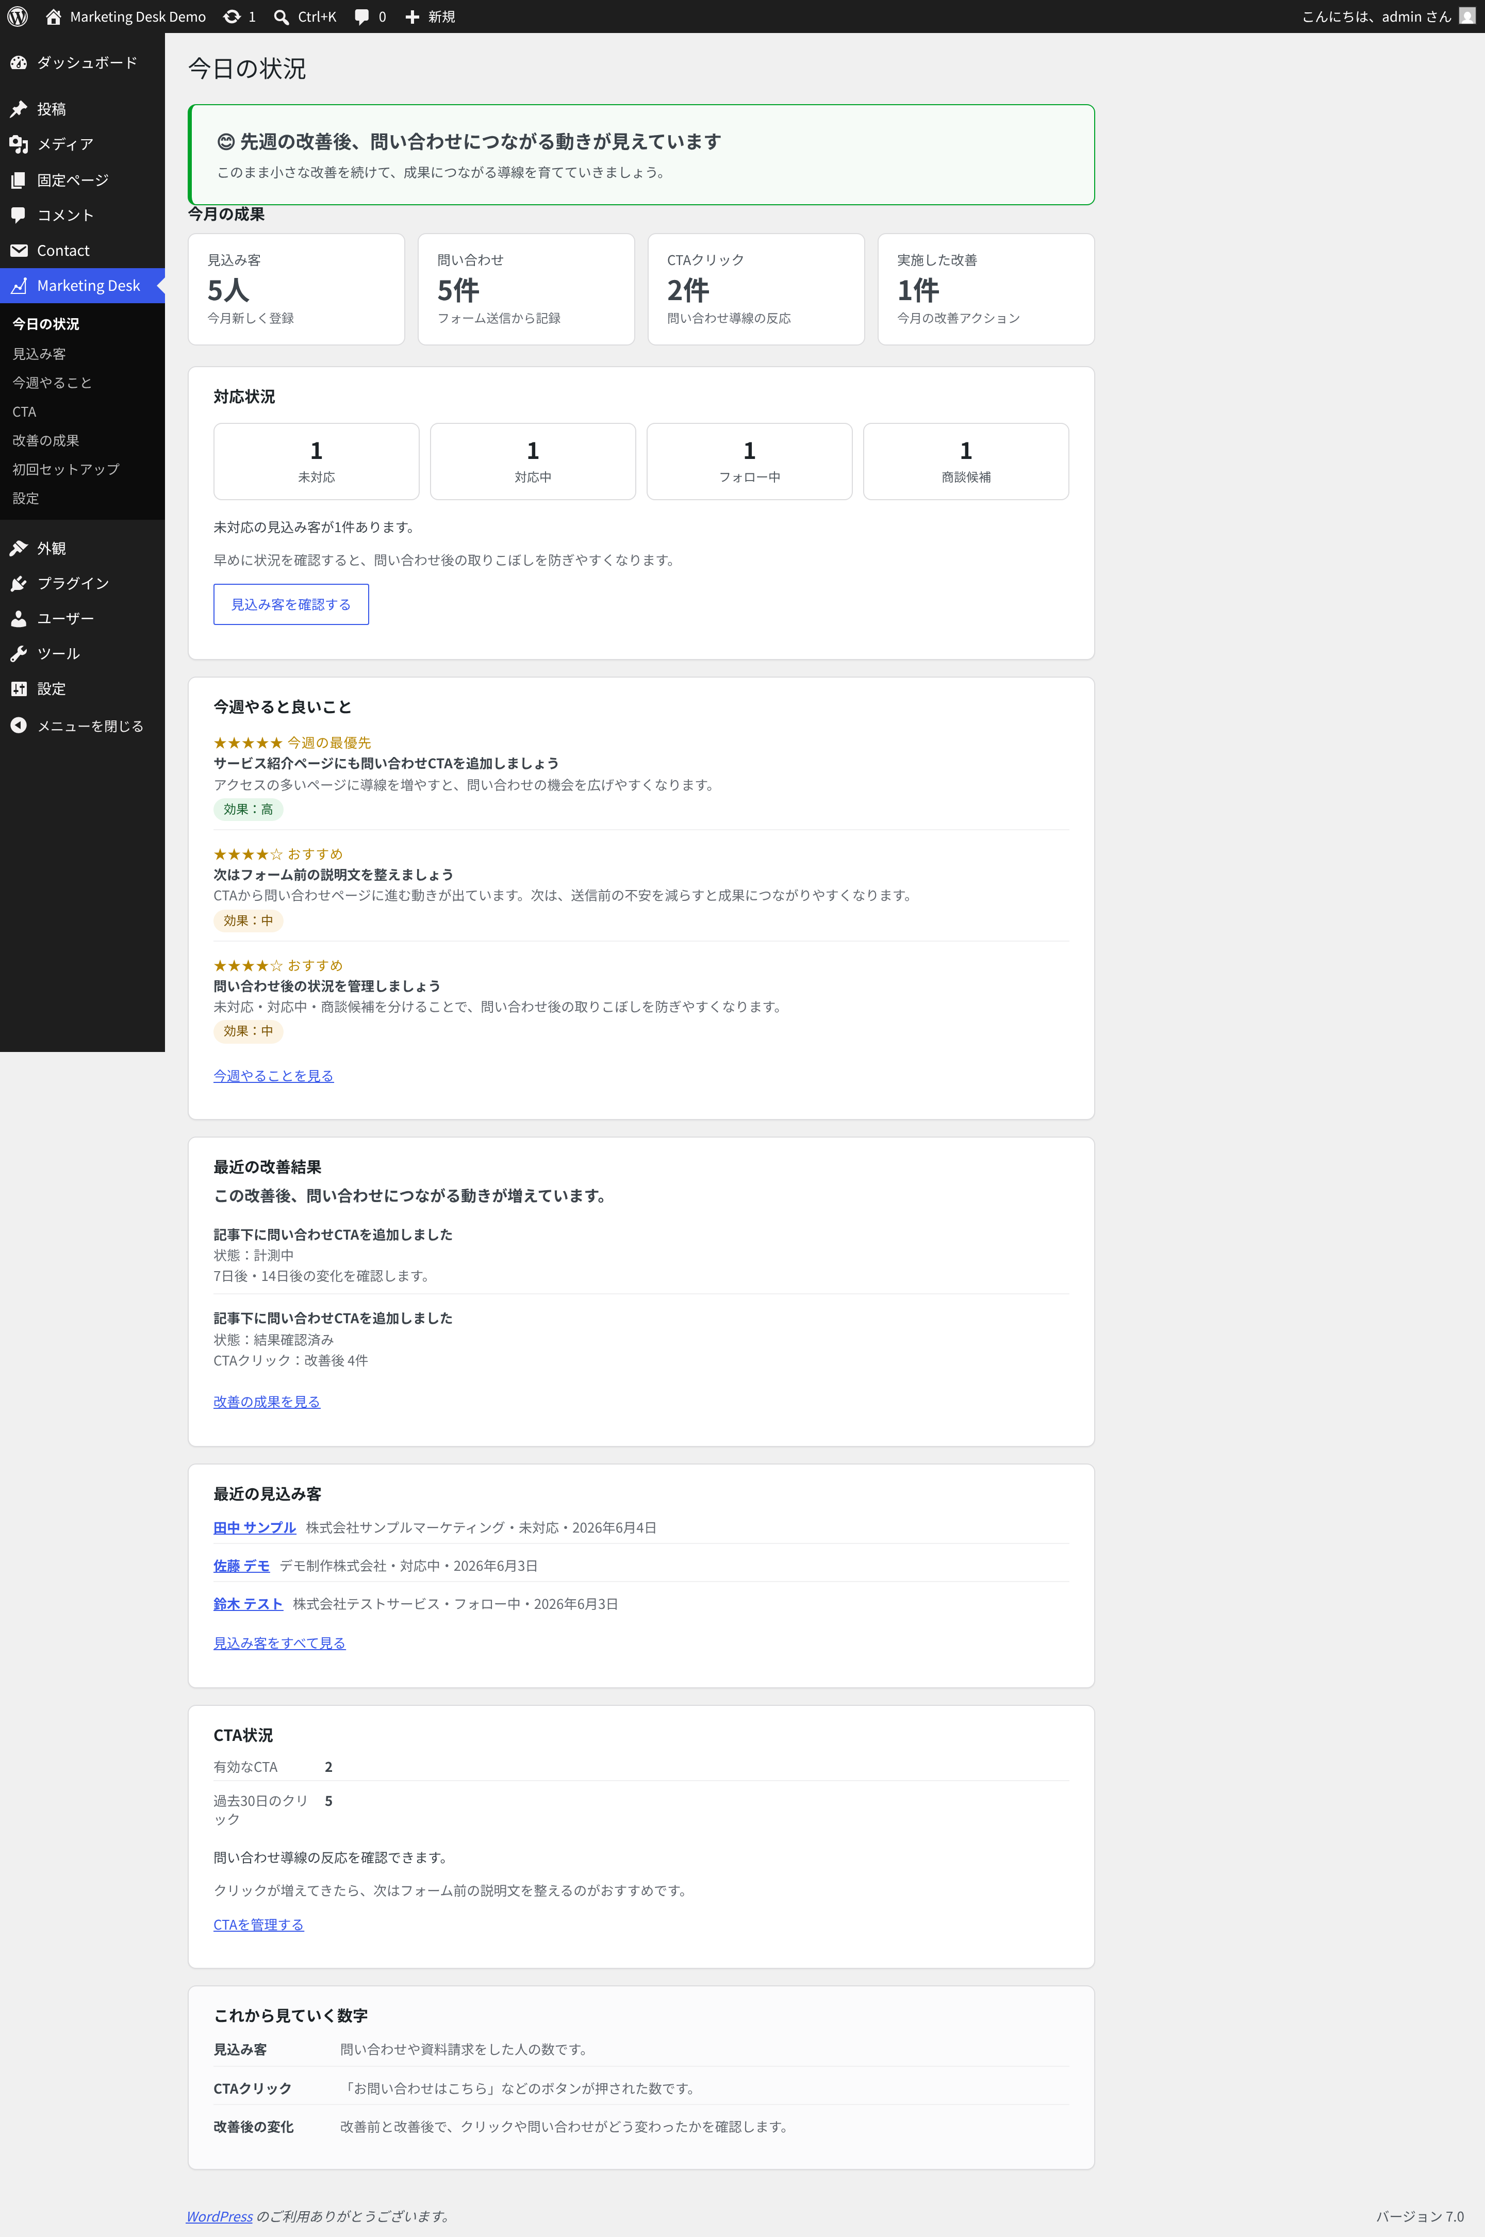This screenshot has width=1485, height=2237.
Task: Click the 固定ページ pages icon
Action: click(x=19, y=180)
